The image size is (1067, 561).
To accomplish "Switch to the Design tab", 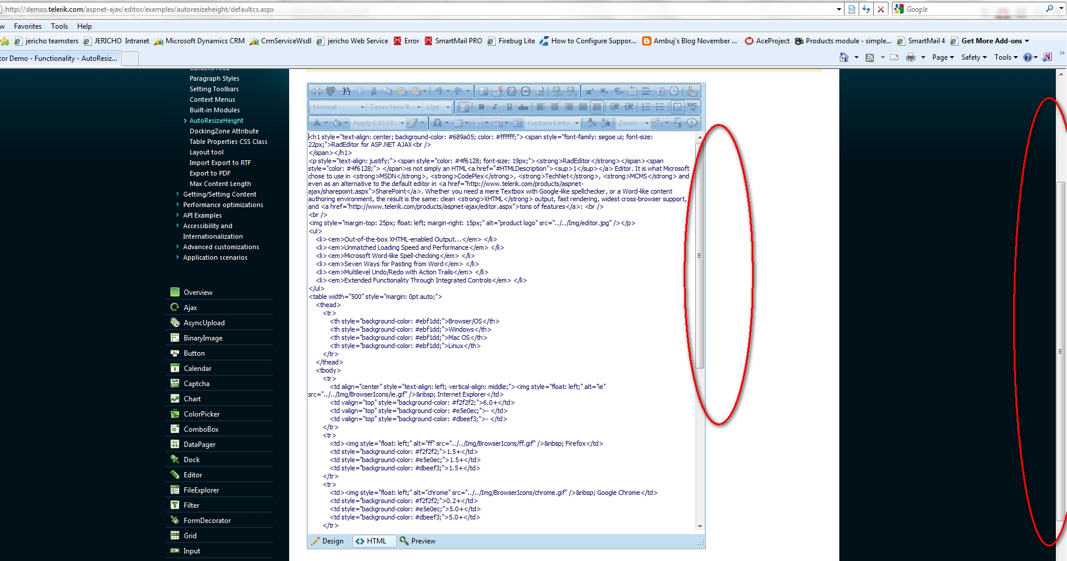I will pyautogui.click(x=328, y=541).
